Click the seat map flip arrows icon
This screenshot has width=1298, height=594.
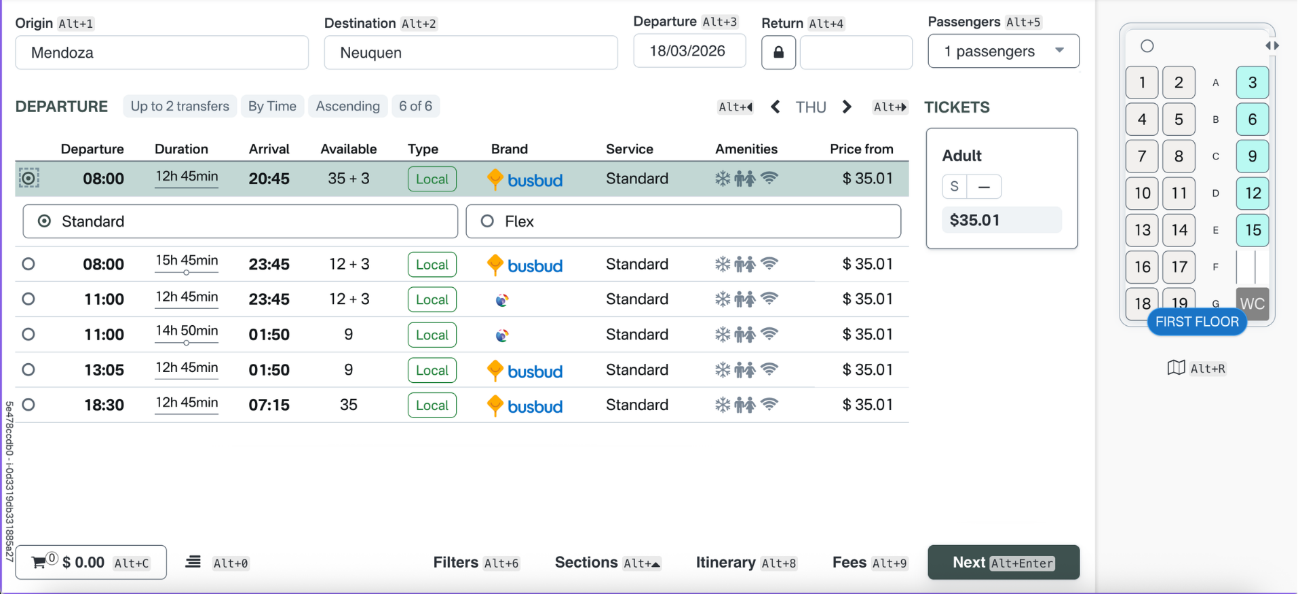pyautogui.click(x=1272, y=45)
